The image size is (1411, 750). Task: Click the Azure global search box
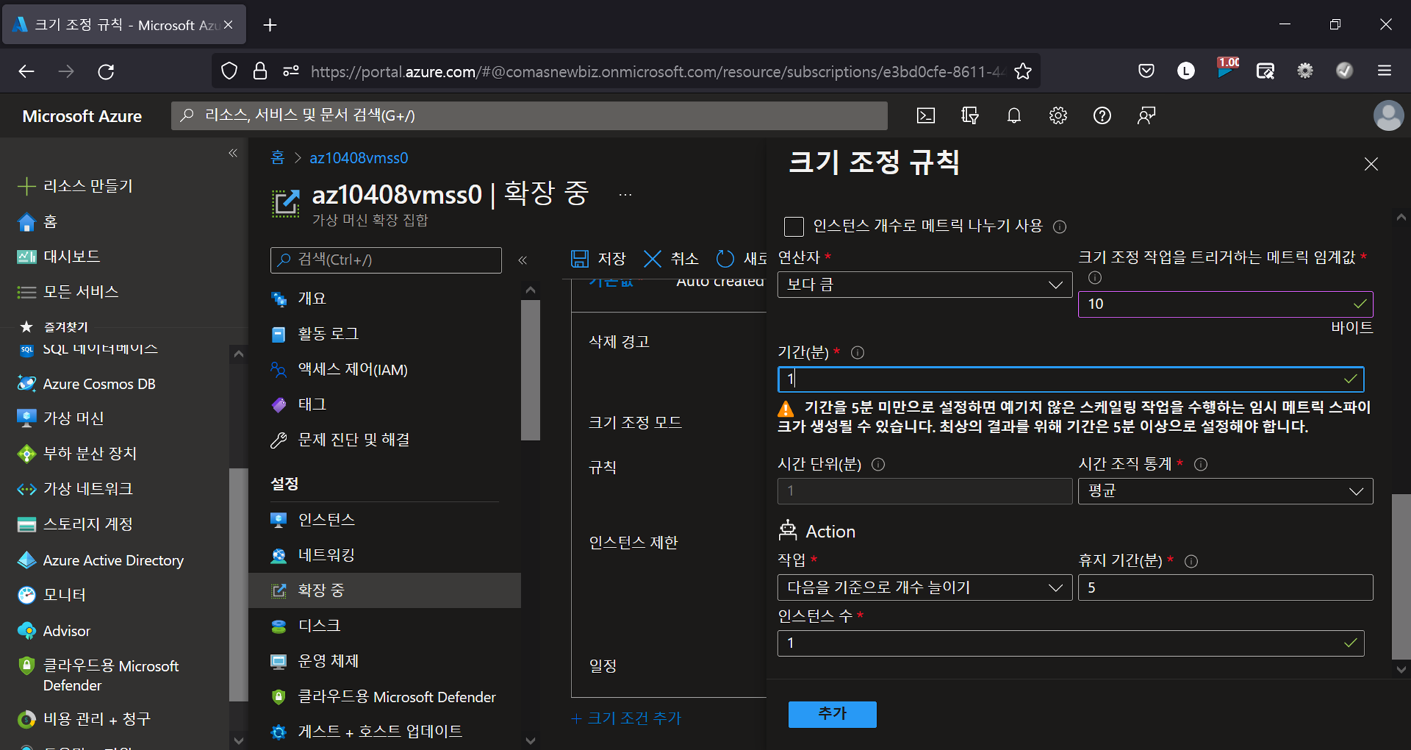[x=529, y=116]
